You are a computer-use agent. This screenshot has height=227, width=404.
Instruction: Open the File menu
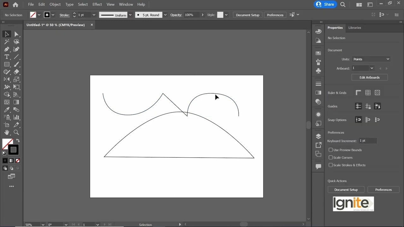[x=31, y=4]
